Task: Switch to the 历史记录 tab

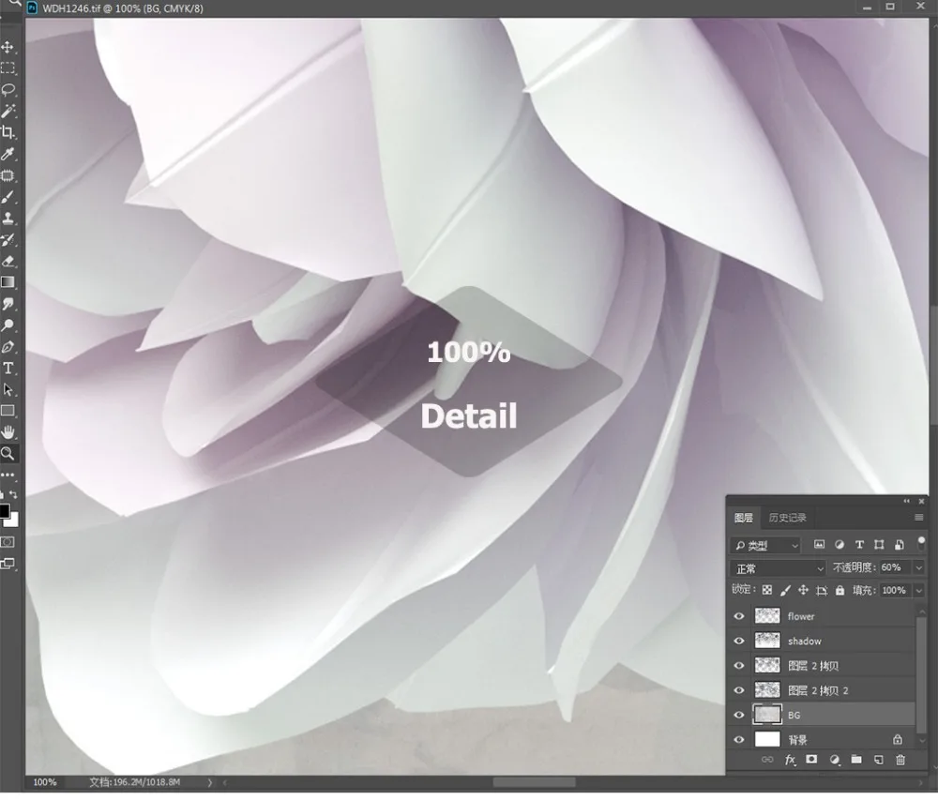Action: [787, 518]
